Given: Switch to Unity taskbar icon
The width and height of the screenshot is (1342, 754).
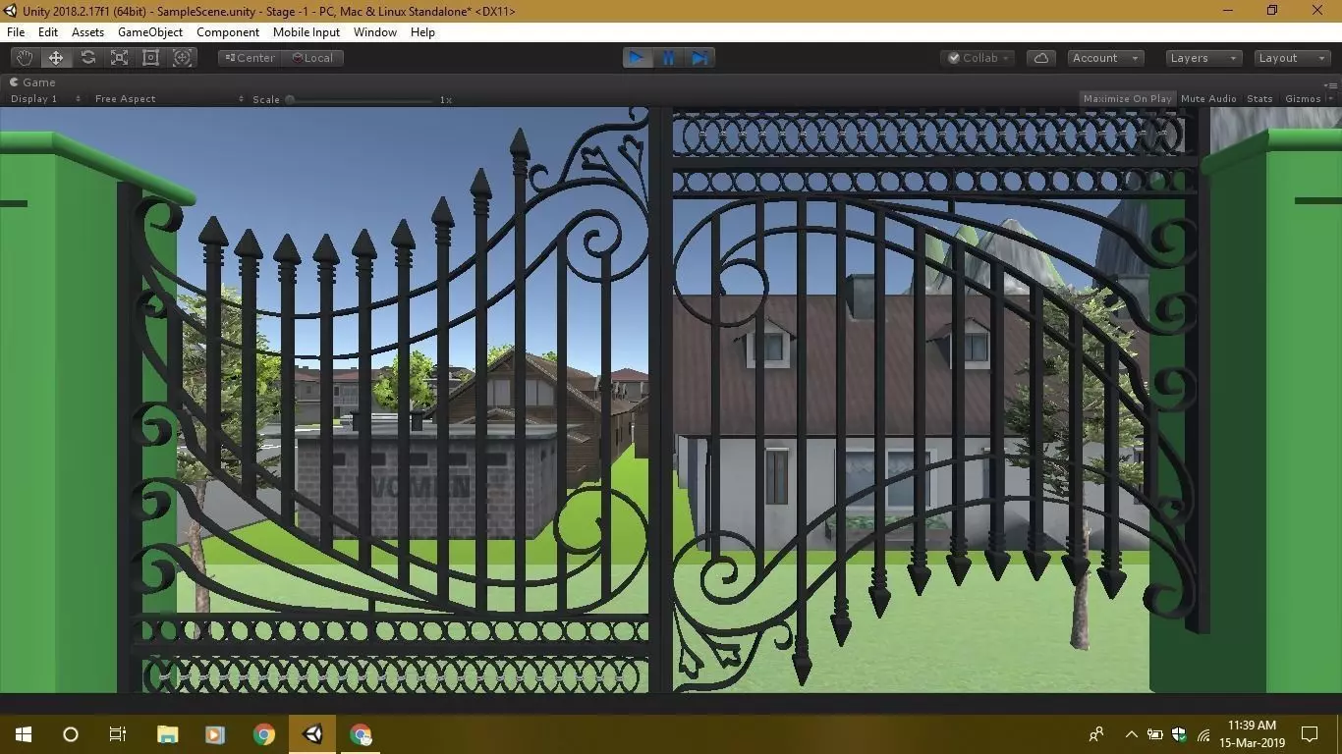Looking at the screenshot, I should pyautogui.click(x=312, y=734).
